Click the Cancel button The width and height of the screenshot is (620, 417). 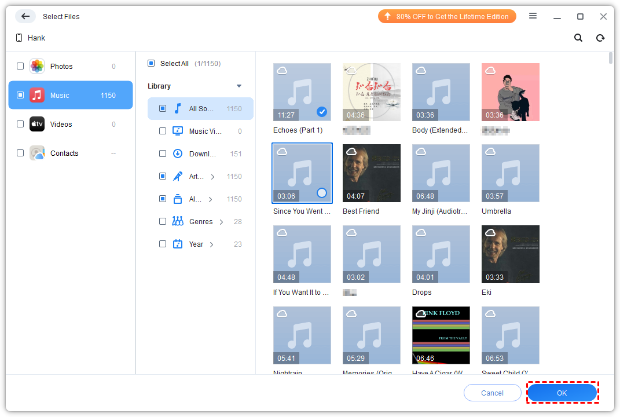pyautogui.click(x=492, y=393)
